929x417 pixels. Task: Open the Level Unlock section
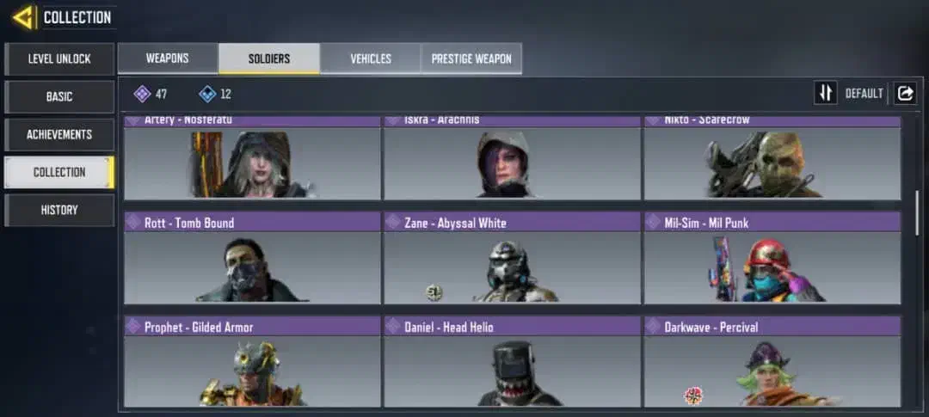pyautogui.click(x=59, y=59)
